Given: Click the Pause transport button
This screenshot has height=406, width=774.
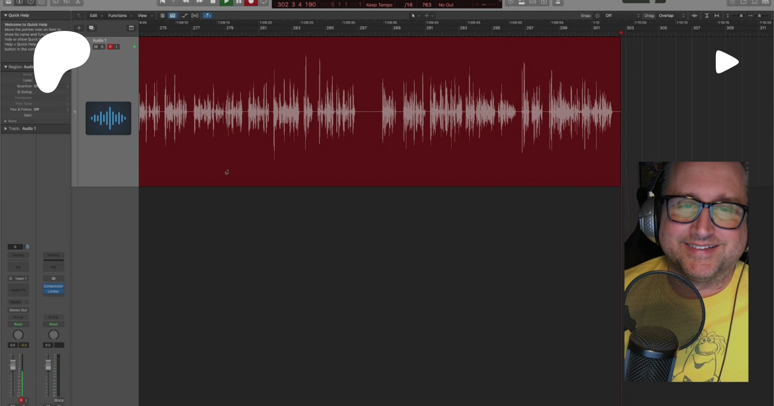Looking at the screenshot, I should coord(239,2).
